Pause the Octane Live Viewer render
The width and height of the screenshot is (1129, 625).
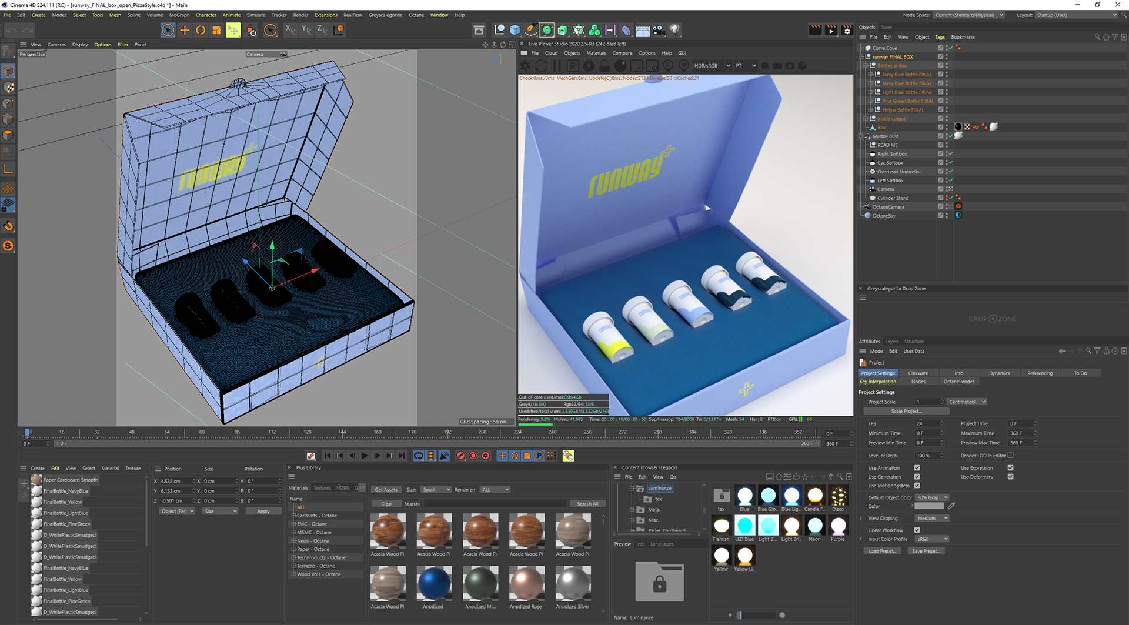pyautogui.click(x=557, y=66)
